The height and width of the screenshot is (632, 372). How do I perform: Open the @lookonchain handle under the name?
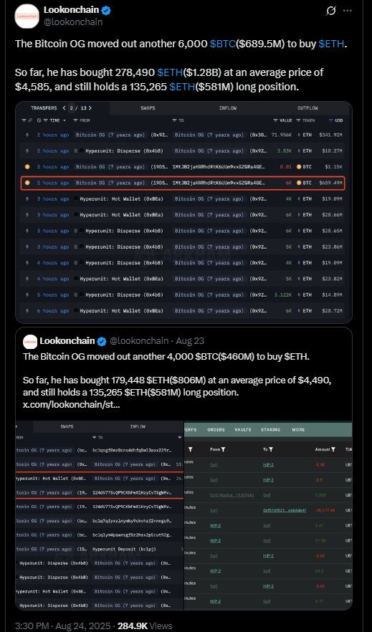[73, 21]
